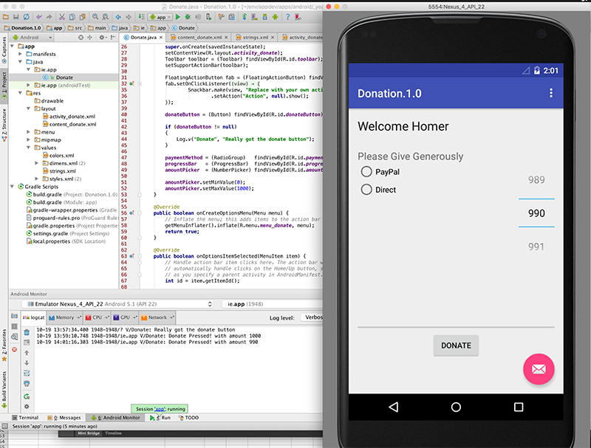Select the Direct radio button

[x=366, y=190]
